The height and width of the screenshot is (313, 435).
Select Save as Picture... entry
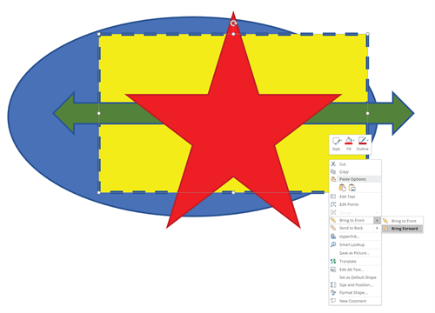355,253
